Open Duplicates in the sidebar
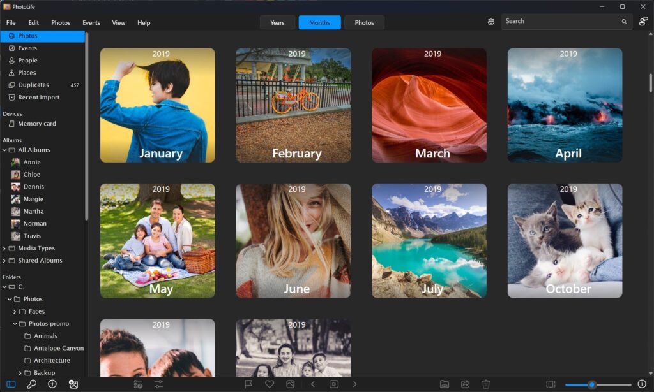Image resolution: width=654 pixels, height=392 pixels. [x=42, y=85]
